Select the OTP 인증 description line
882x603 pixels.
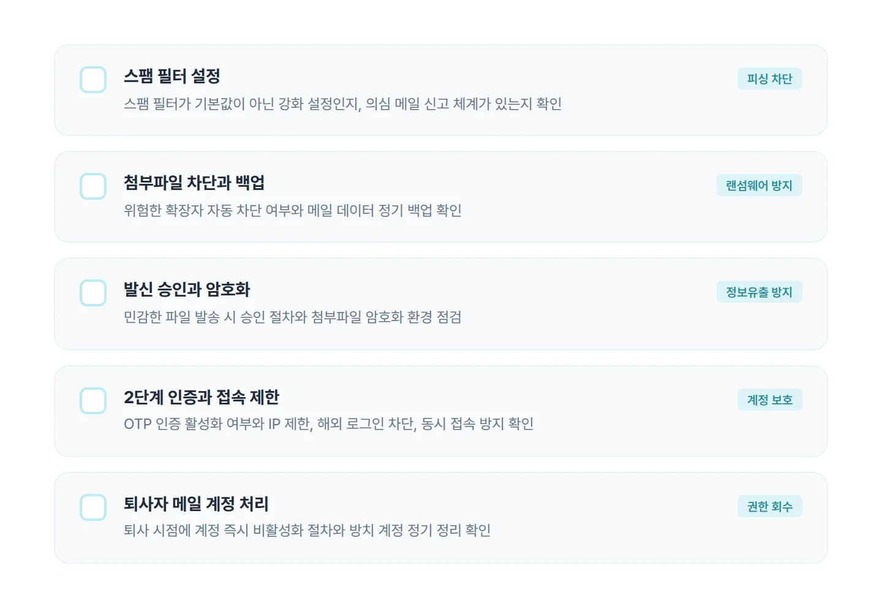tap(329, 423)
